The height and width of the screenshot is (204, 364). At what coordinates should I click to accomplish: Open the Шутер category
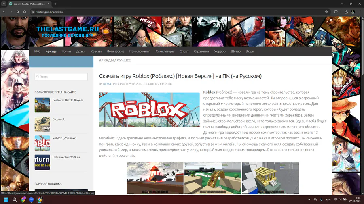[x=236, y=51]
